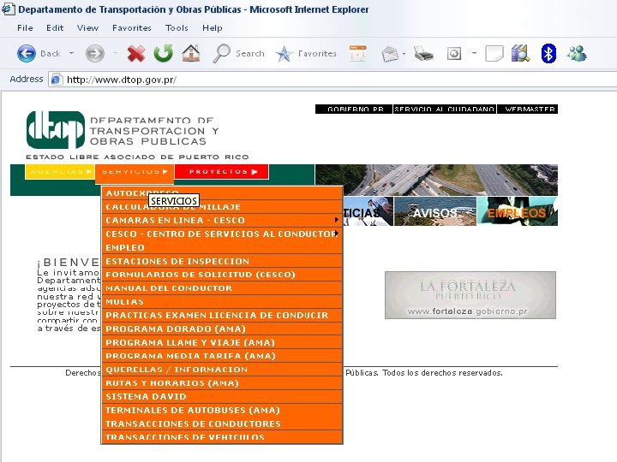Select the Proyectos navigation tab
The width and height of the screenshot is (617, 462).
coord(222,172)
